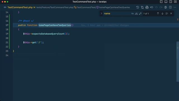
Task: Select the TestCommandTest.php editor tab
Action: coord(20,7)
